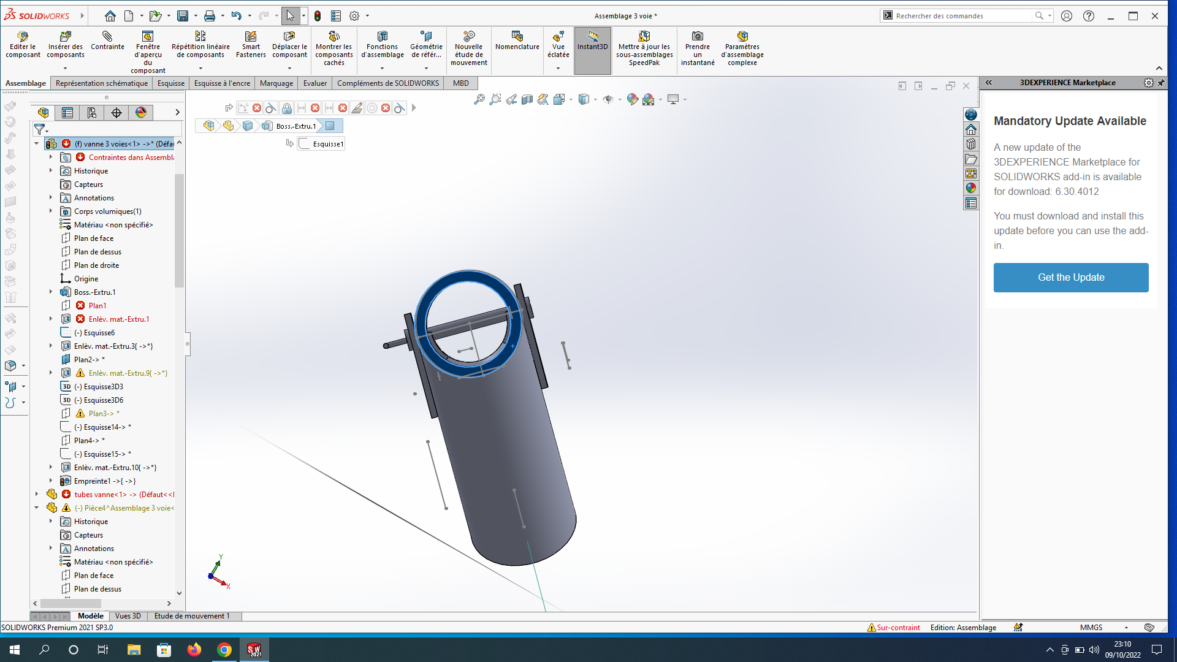
Task: Open Compléments de SOLIDWORKS tab
Action: point(388,83)
